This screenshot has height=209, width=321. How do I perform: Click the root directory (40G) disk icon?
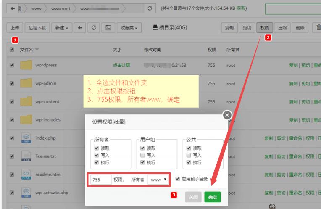[155, 27]
